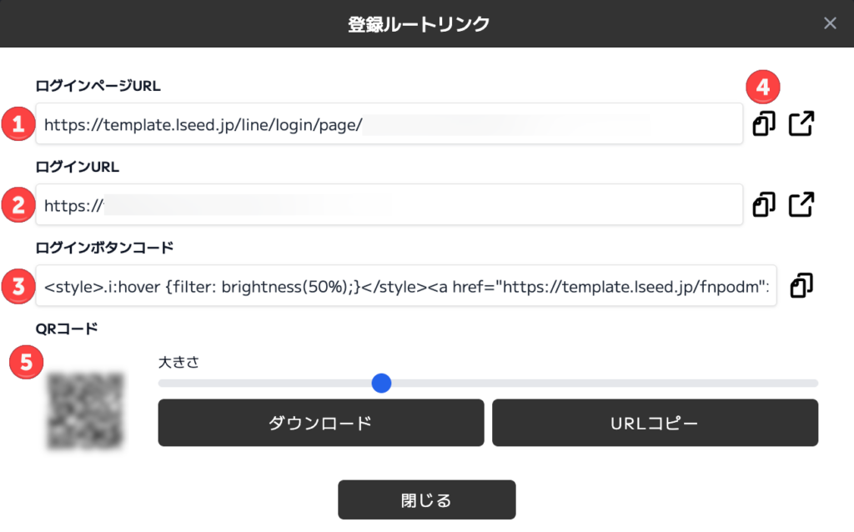Copy the ログインボタンコード with the copy icon
Screen dimensions: 854x532
[x=801, y=285]
